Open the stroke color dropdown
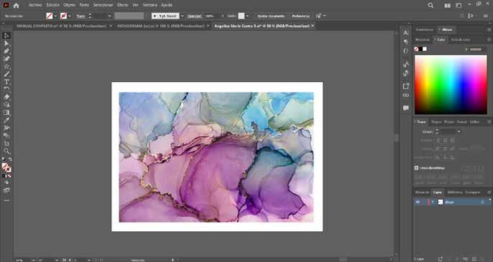 click(x=70, y=16)
